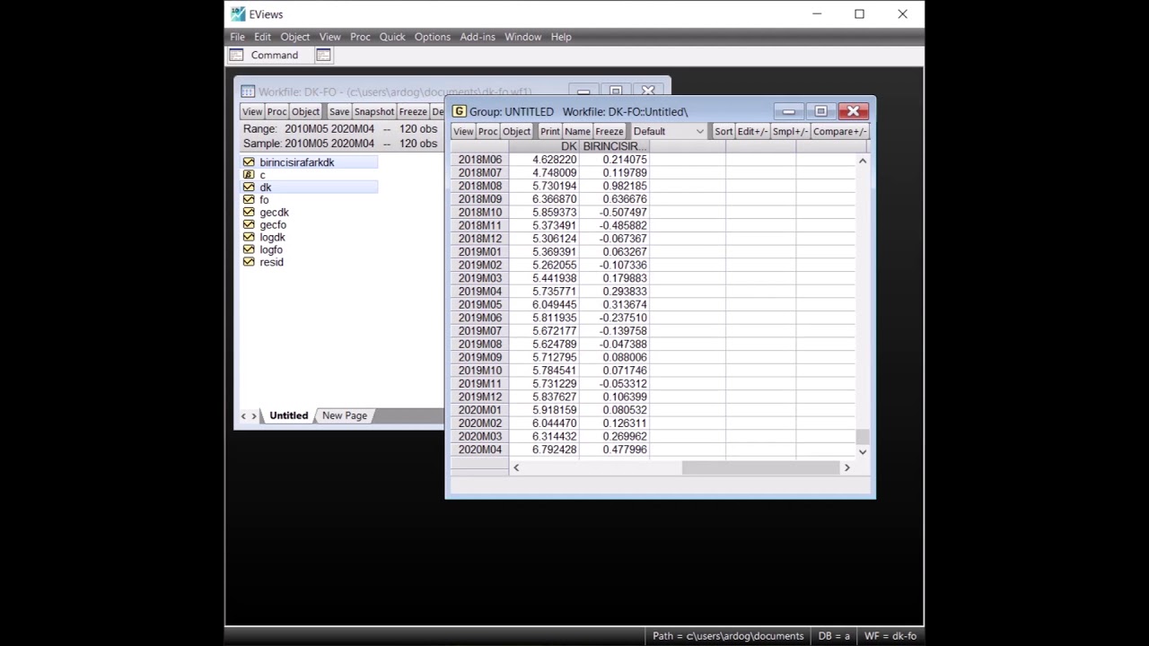Screen dimensions: 1149x646
Task: Open the Quick menu
Action: [392, 37]
